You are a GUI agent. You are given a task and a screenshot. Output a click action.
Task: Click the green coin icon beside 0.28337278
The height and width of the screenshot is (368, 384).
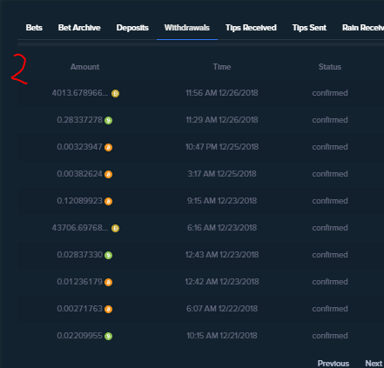click(108, 120)
